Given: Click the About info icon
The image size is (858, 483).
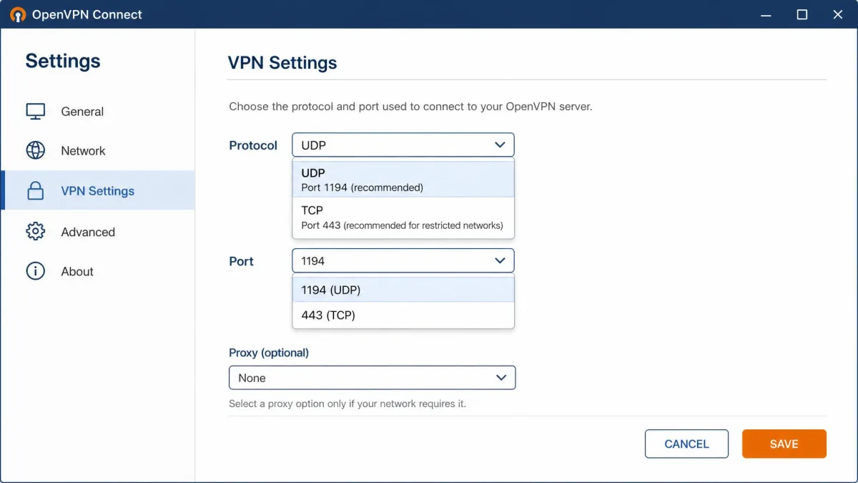Looking at the screenshot, I should [35, 271].
